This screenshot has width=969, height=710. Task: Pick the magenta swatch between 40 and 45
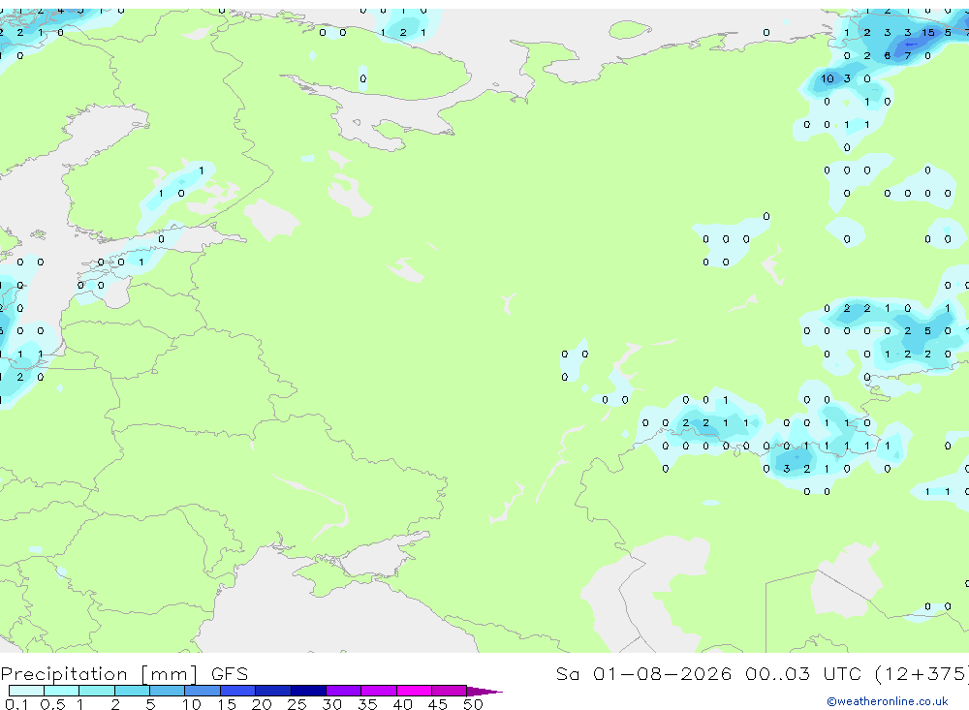click(414, 691)
